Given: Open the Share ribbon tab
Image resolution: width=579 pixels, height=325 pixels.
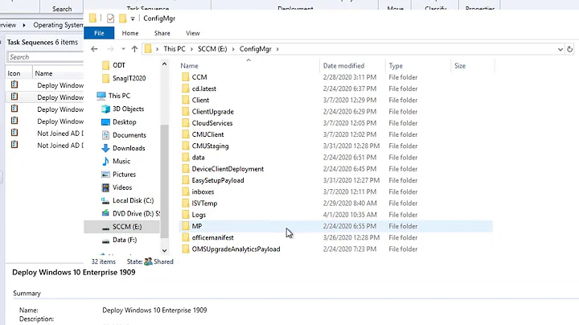Looking at the screenshot, I should click(162, 33).
